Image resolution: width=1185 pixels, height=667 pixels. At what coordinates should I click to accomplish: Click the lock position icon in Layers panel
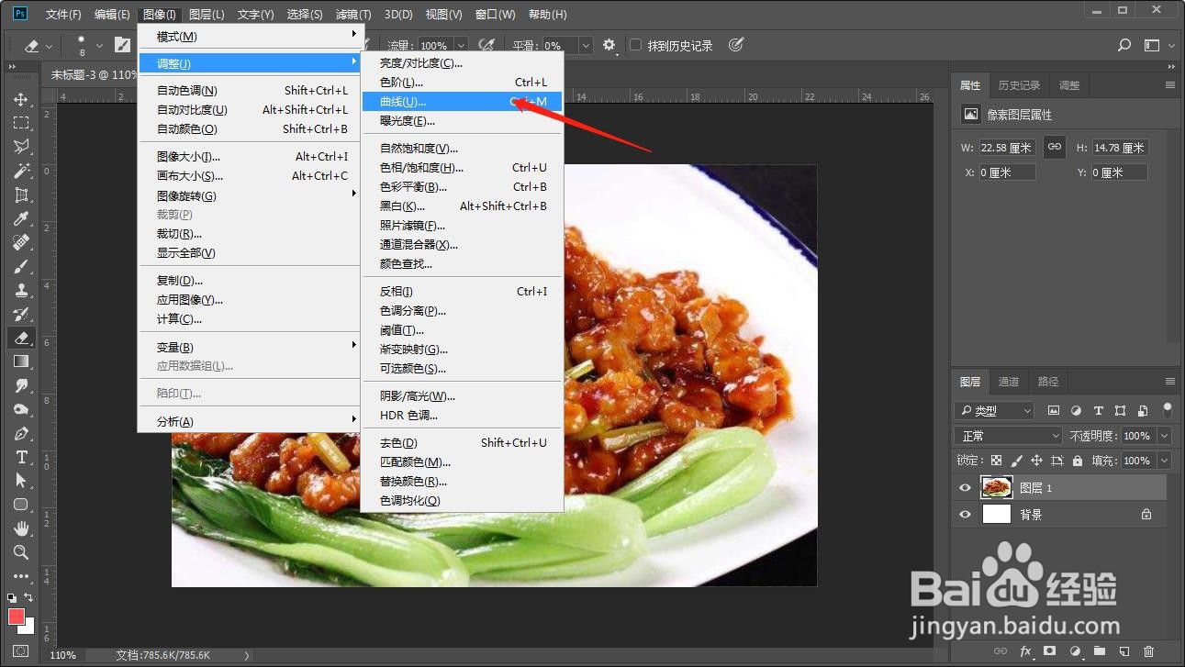click(x=1037, y=461)
